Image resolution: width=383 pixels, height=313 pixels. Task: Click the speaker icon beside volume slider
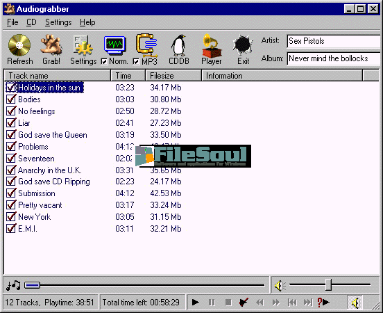280,286
